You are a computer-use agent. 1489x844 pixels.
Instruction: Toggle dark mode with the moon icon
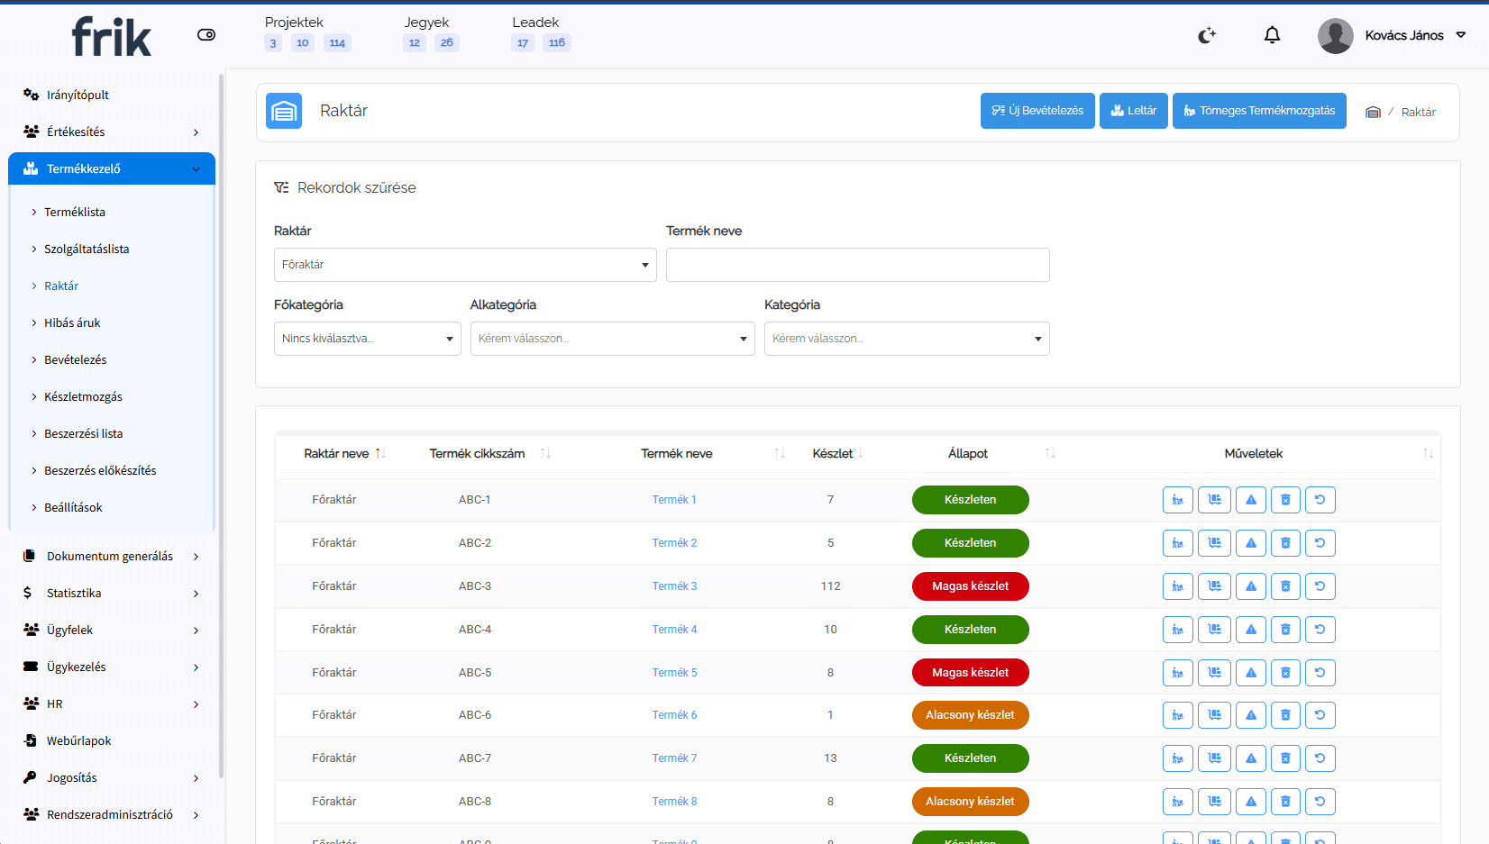pyautogui.click(x=1206, y=35)
